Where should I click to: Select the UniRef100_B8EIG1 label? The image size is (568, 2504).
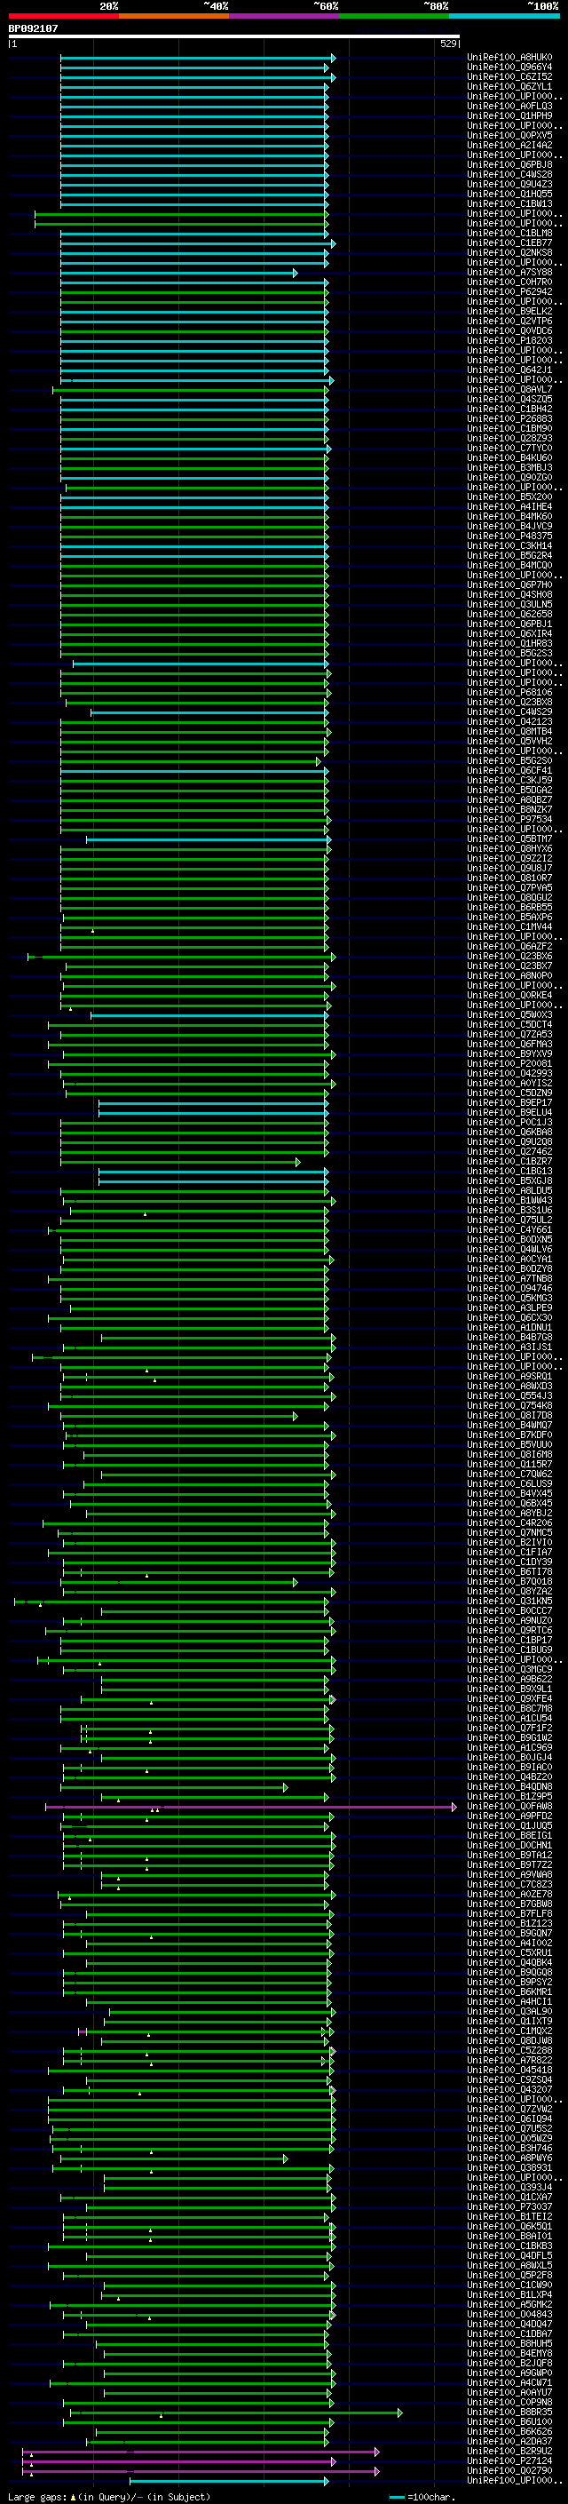point(509,1835)
